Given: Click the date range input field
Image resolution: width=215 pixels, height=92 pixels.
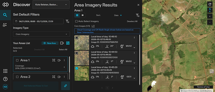Looking at the screenshot, I should click(38, 21).
